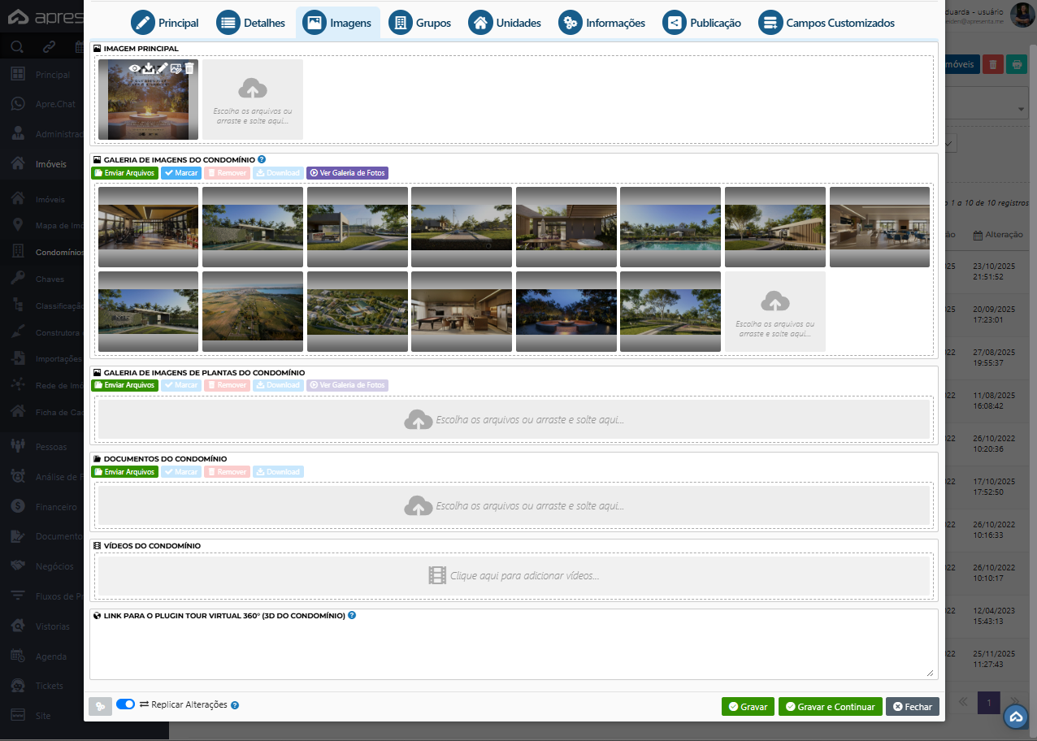
Task: Click the pencil edit icon on main image
Action: pyautogui.click(x=162, y=69)
